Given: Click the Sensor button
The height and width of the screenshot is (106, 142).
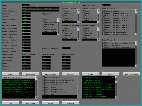Looking at the screenshot, I should click(x=70, y=74).
